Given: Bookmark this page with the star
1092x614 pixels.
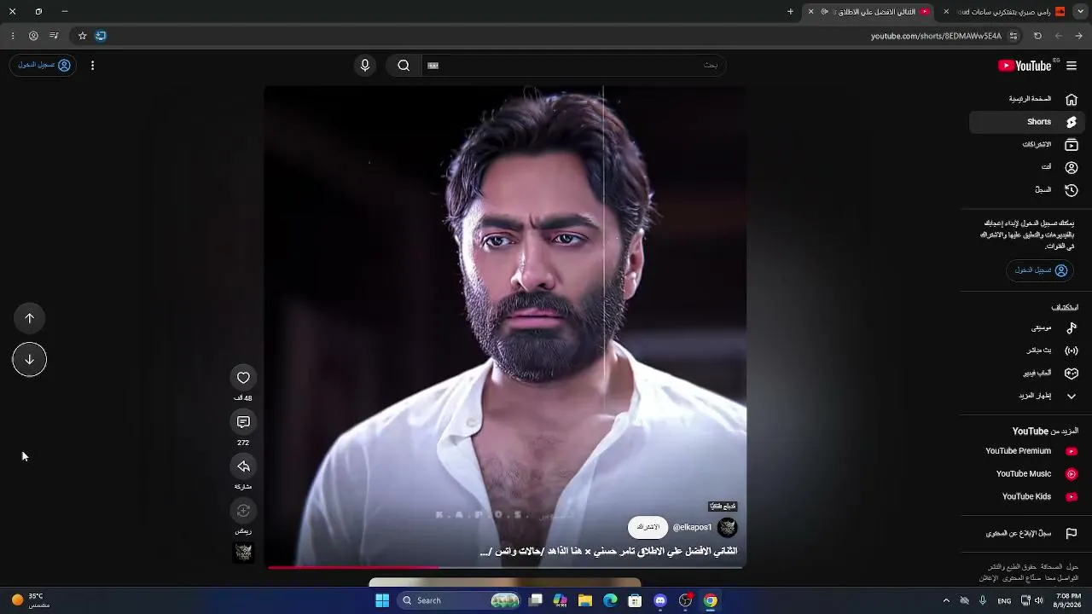Looking at the screenshot, I should click(82, 36).
